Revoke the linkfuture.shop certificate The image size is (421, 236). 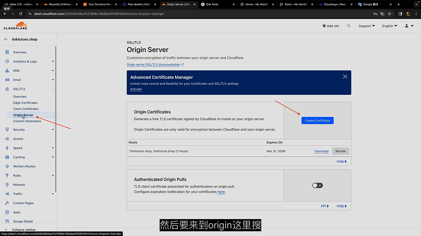(x=340, y=151)
